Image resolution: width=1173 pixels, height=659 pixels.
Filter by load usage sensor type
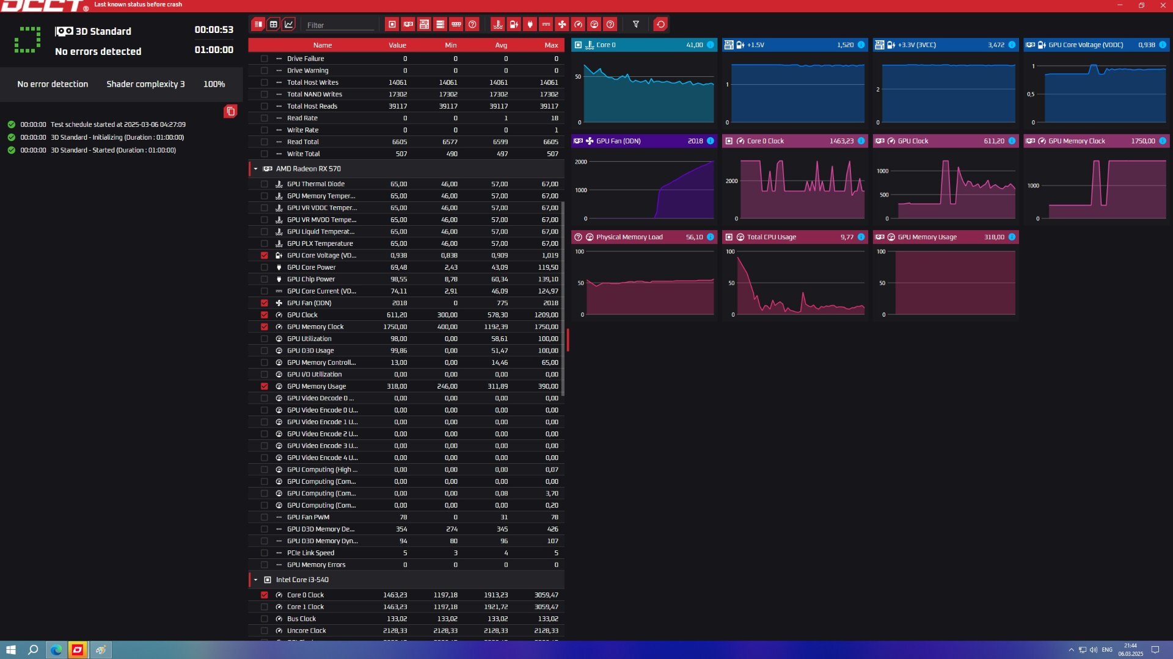tap(594, 24)
